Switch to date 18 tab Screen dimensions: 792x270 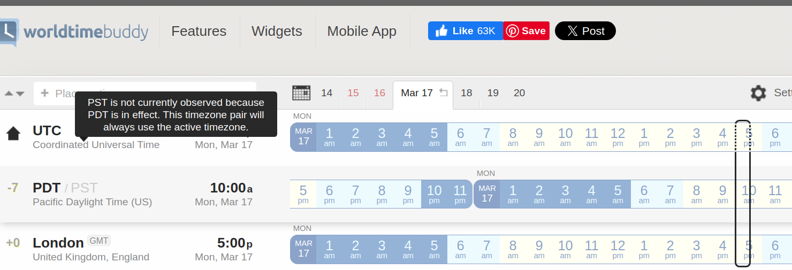(467, 93)
